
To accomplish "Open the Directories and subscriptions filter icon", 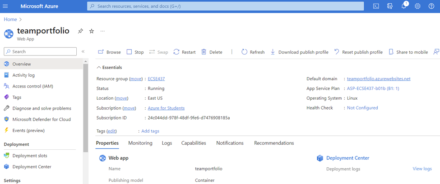I will pos(390,6).
